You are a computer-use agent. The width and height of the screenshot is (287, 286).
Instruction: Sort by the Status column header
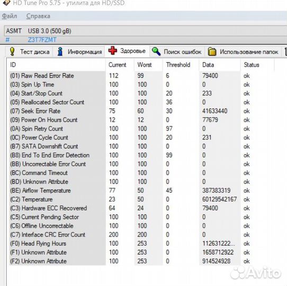coord(257,65)
